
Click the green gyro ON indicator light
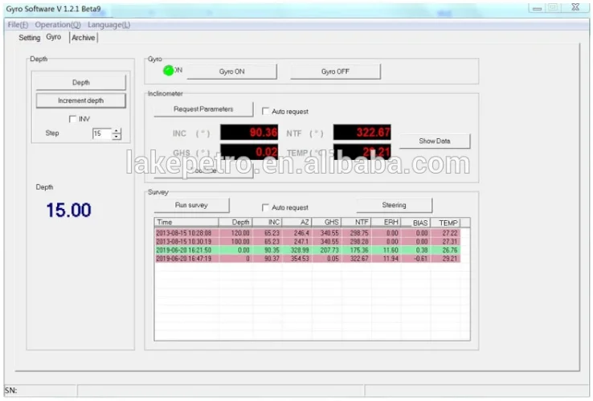tap(168, 71)
